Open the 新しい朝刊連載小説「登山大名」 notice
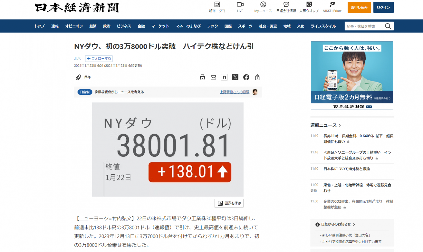Image resolution: width=423 pixels, height=252 pixels. click(x=346, y=235)
